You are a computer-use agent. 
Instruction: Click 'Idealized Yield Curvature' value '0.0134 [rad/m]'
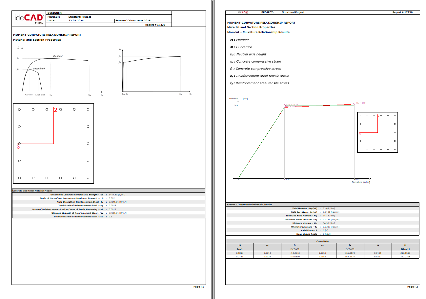click(x=331, y=219)
